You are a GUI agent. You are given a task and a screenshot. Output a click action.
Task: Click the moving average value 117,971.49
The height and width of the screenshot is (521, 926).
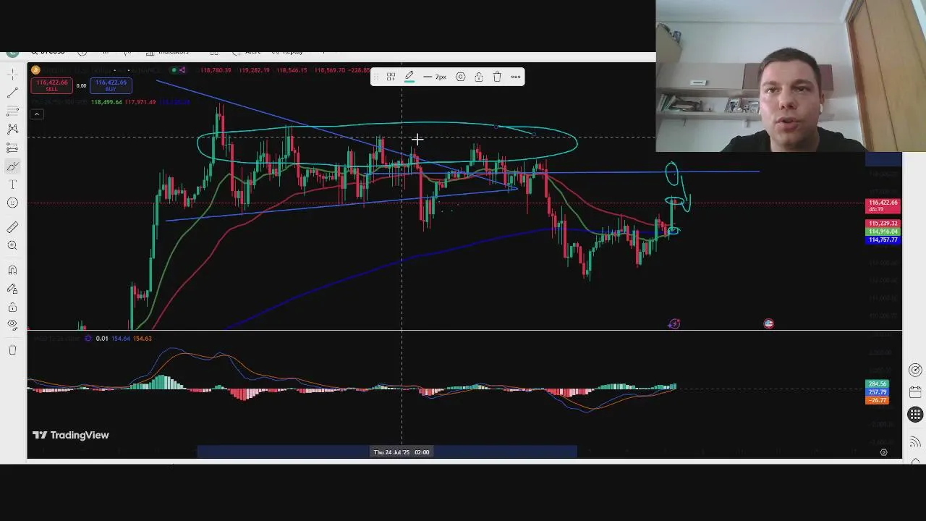click(x=140, y=102)
